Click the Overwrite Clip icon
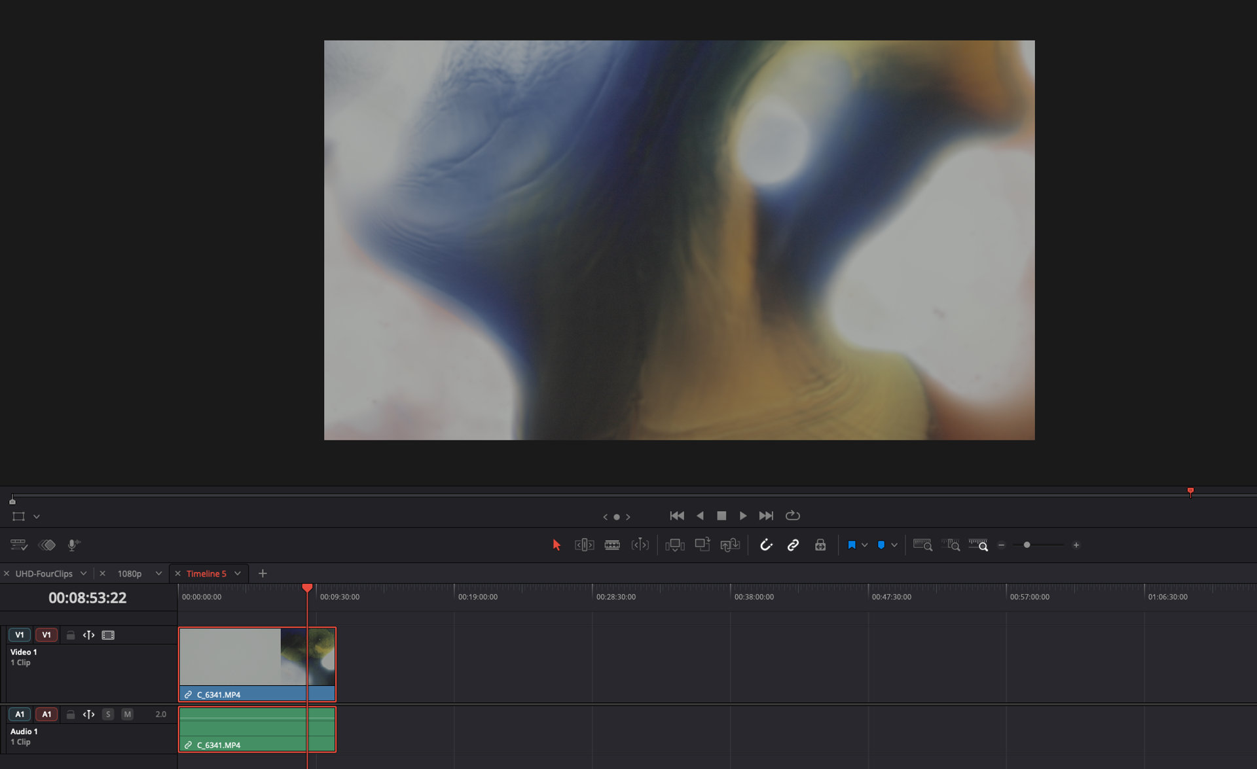 (x=702, y=545)
